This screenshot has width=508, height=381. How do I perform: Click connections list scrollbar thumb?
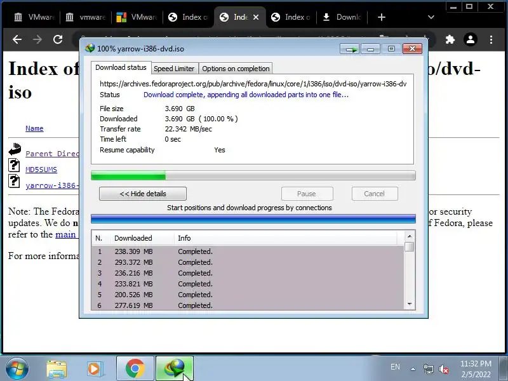click(x=409, y=246)
